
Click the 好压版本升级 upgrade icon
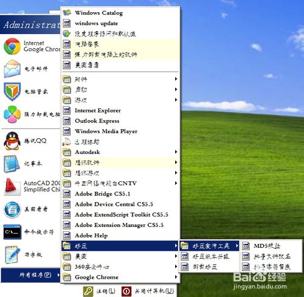point(185,256)
